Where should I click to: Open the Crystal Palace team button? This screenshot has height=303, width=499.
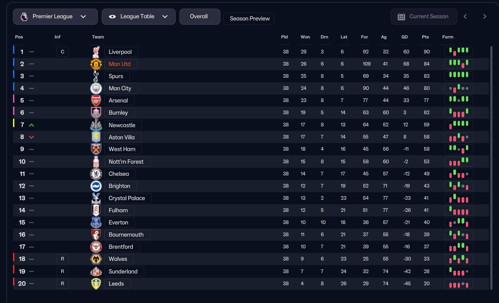(x=127, y=198)
